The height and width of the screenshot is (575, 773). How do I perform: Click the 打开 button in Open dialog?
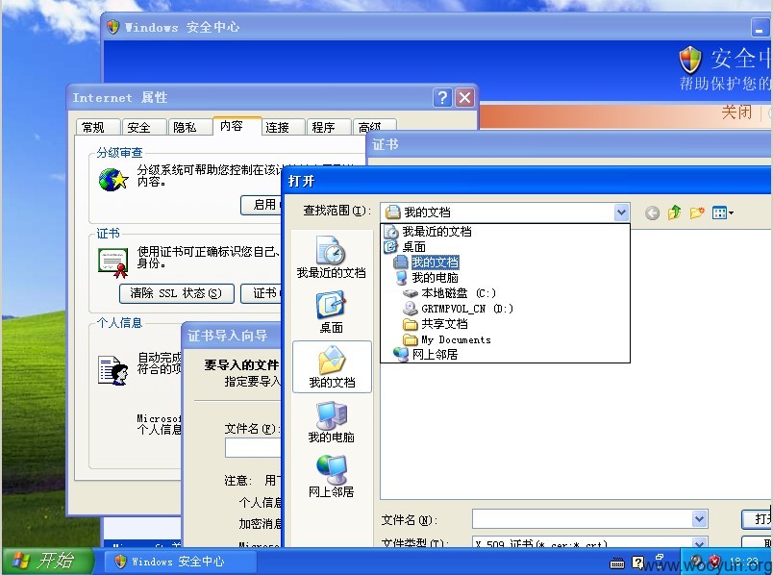[x=758, y=519]
